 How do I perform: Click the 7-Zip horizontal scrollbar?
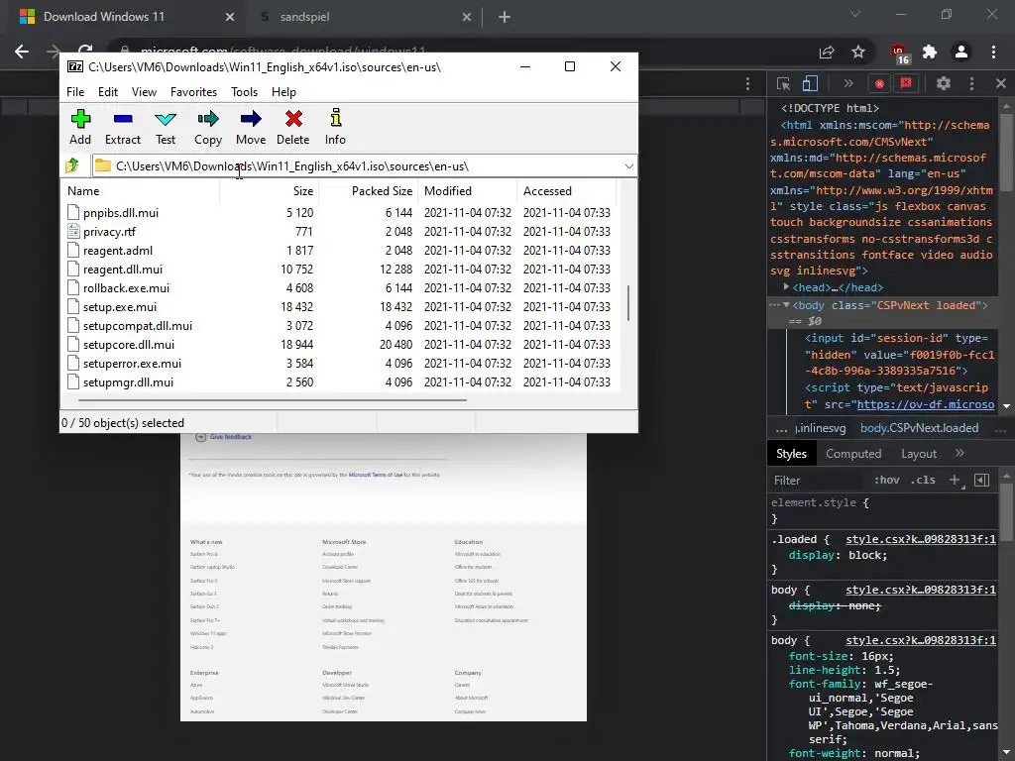click(272, 400)
